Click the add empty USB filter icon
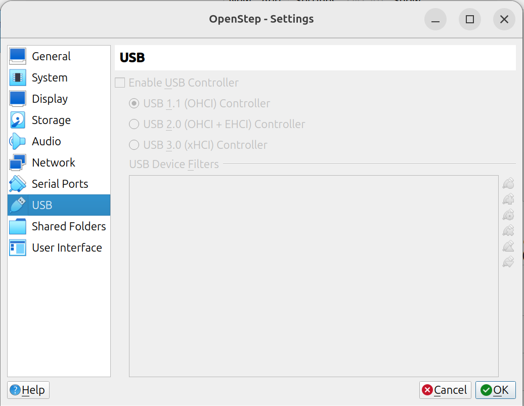524x406 pixels. (x=508, y=183)
